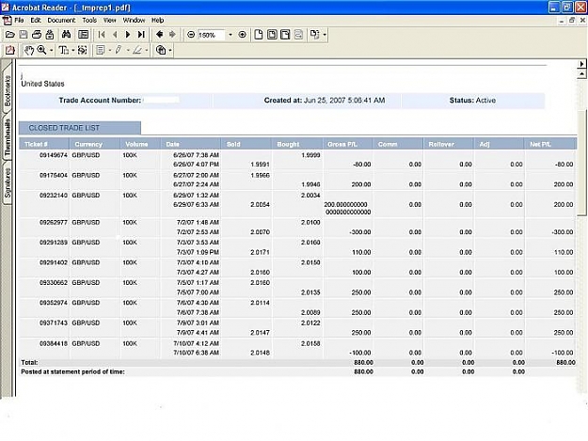Viewport: 588px width, 441px height.
Task: Select the Fit in Window page icon
Action: 272,35
